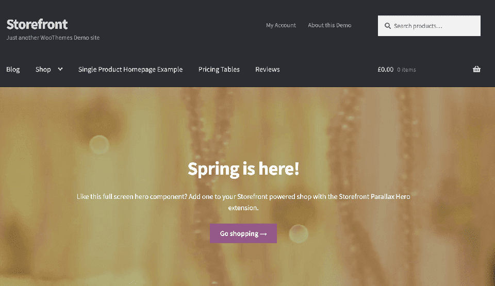Click the 0 items cart count
This screenshot has width=495, height=286.
(x=406, y=70)
